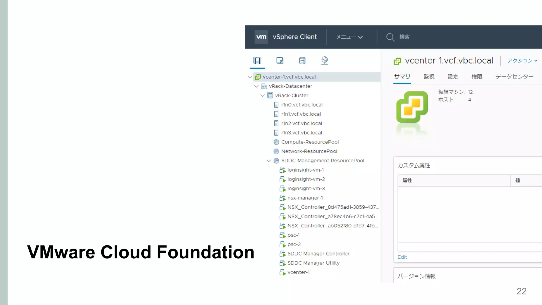The height and width of the screenshot is (305, 542).
Task: Open the アクション actions dropdown
Action: click(x=522, y=61)
